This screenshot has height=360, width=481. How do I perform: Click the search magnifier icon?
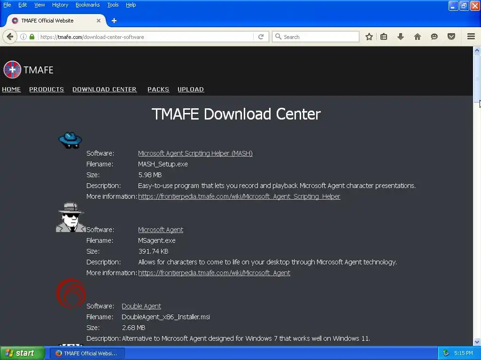(x=278, y=37)
